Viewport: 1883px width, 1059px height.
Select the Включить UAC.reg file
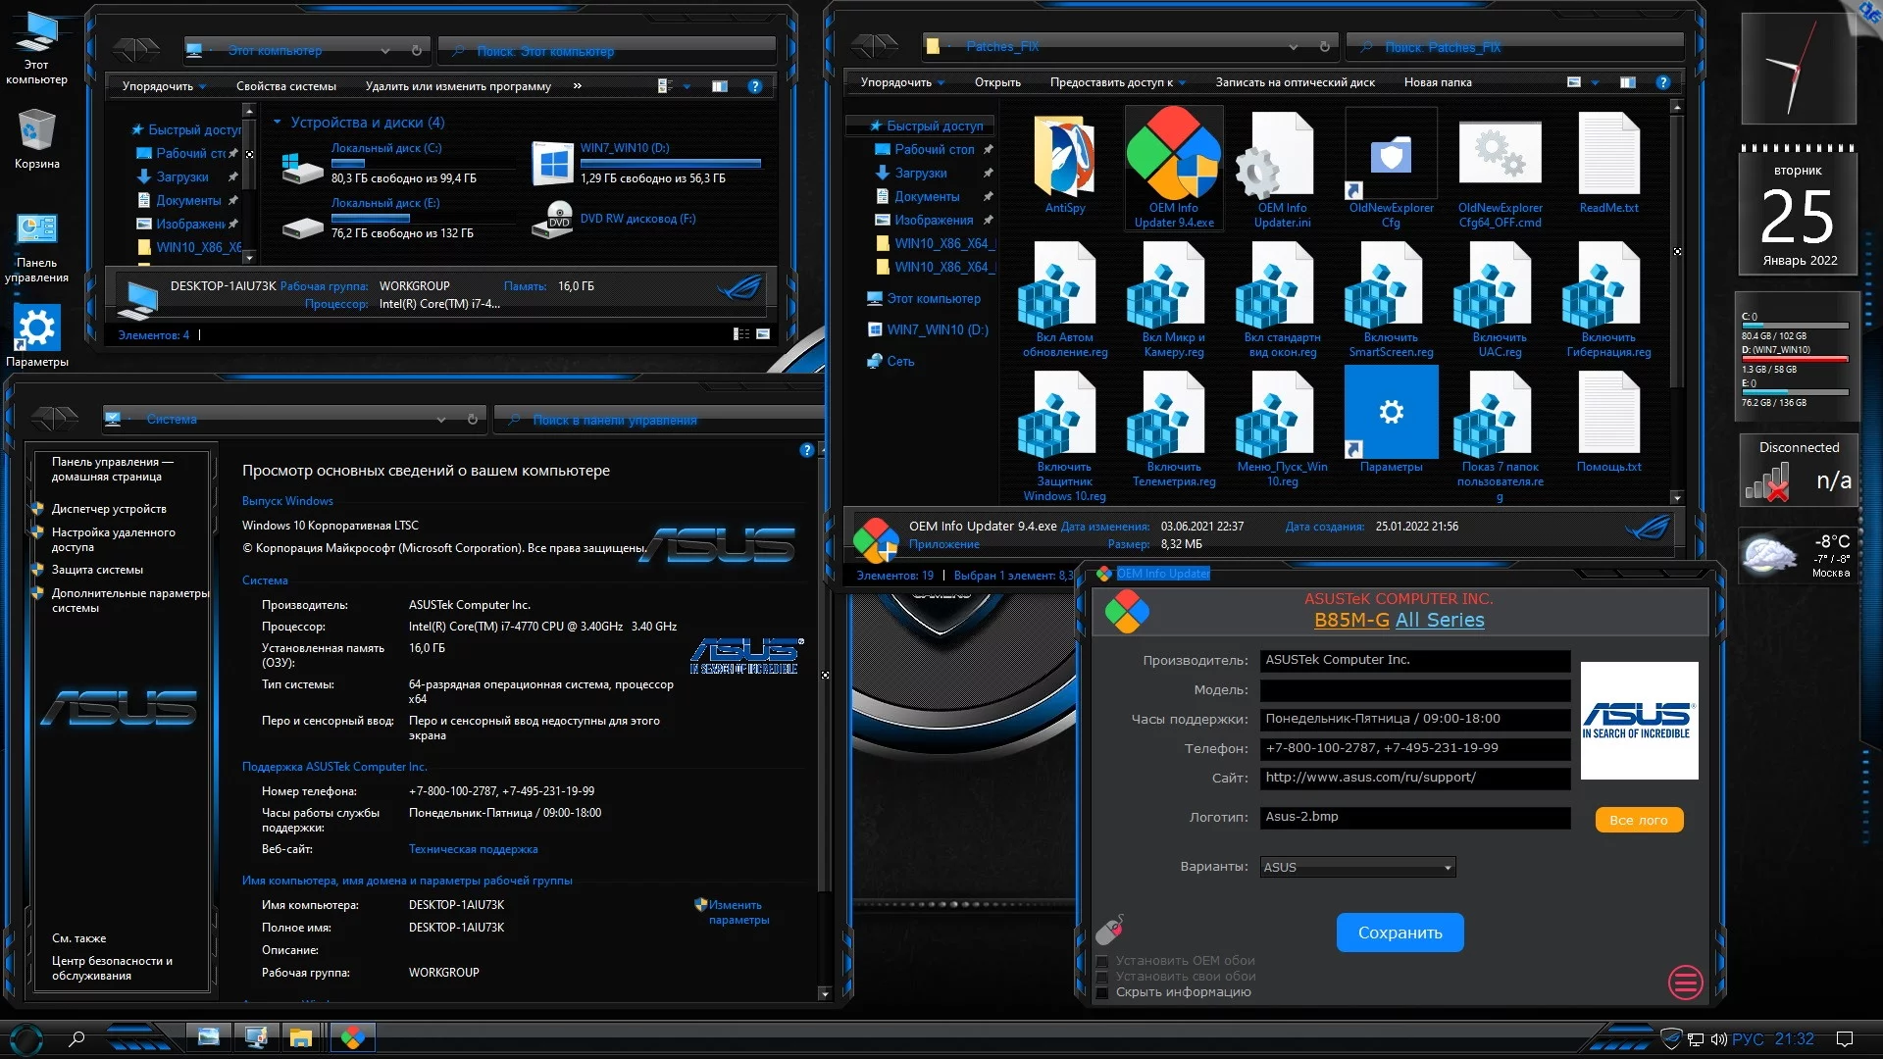(x=1499, y=296)
